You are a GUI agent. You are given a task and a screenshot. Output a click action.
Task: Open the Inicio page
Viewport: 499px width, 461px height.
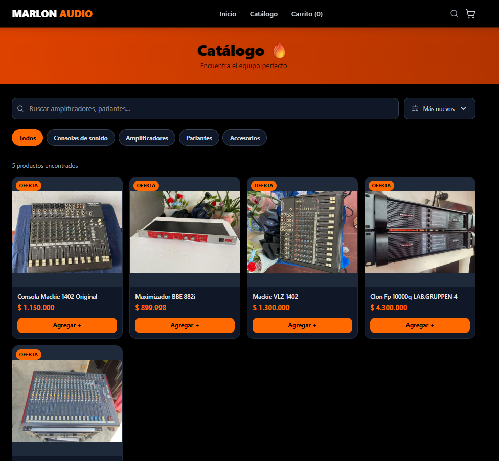pos(228,14)
